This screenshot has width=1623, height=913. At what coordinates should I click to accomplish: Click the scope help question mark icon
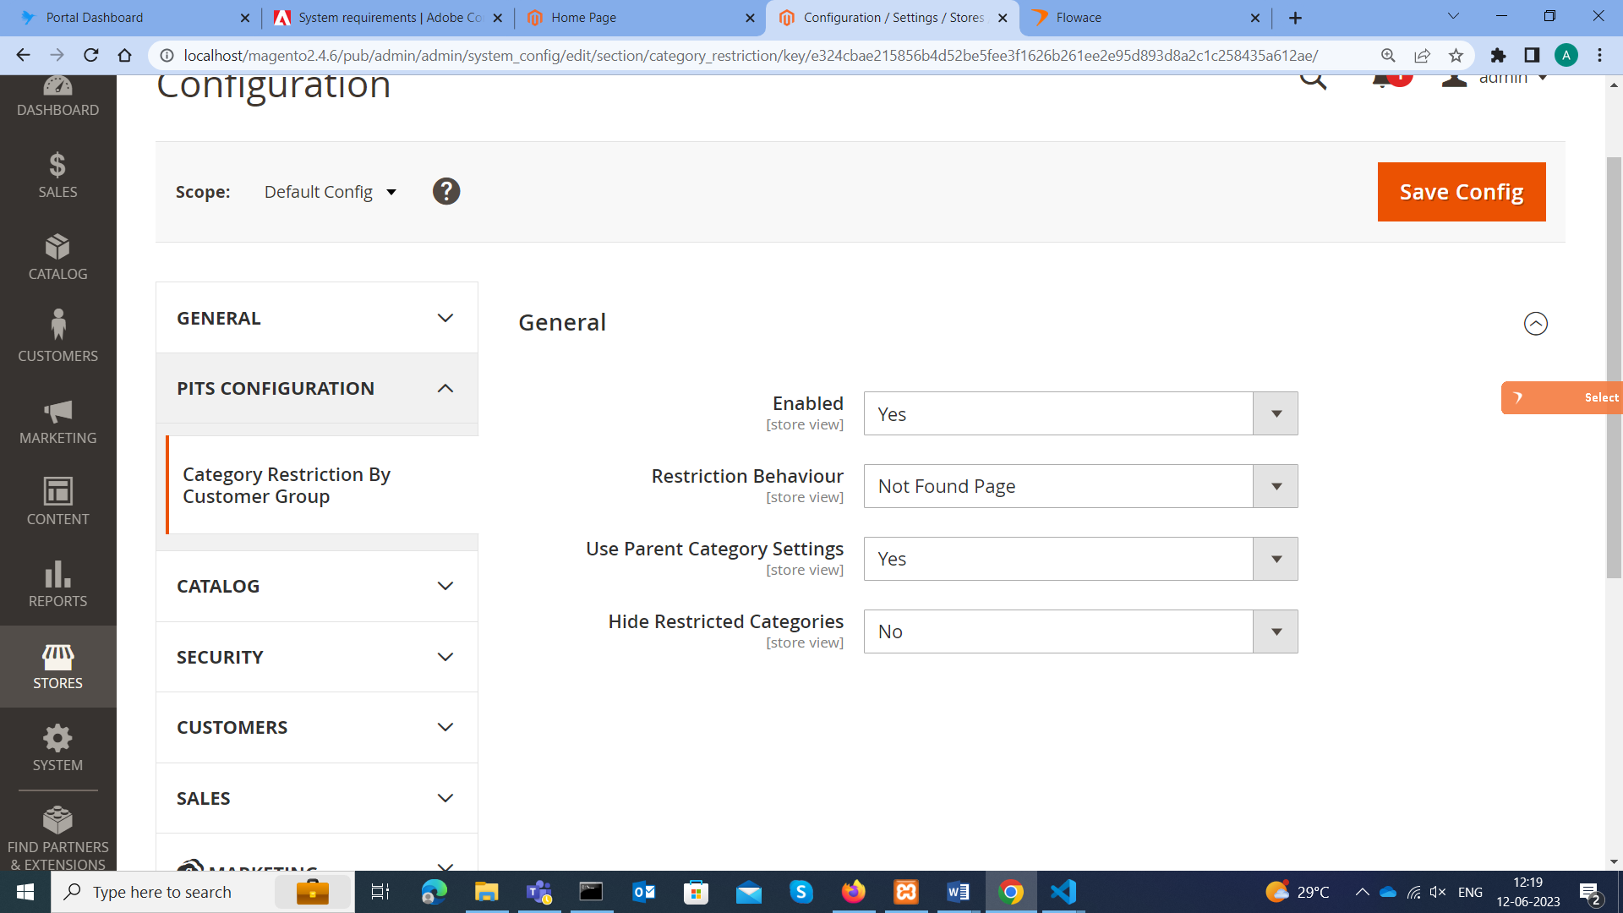click(x=446, y=191)
